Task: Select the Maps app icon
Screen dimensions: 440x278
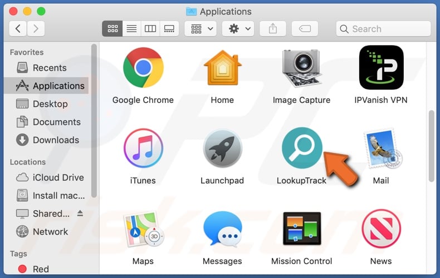Action: click(143, 229)
